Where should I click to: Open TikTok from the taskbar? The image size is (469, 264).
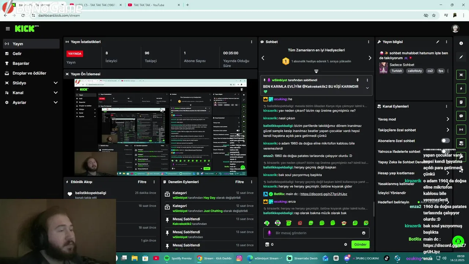pos(386,258)
